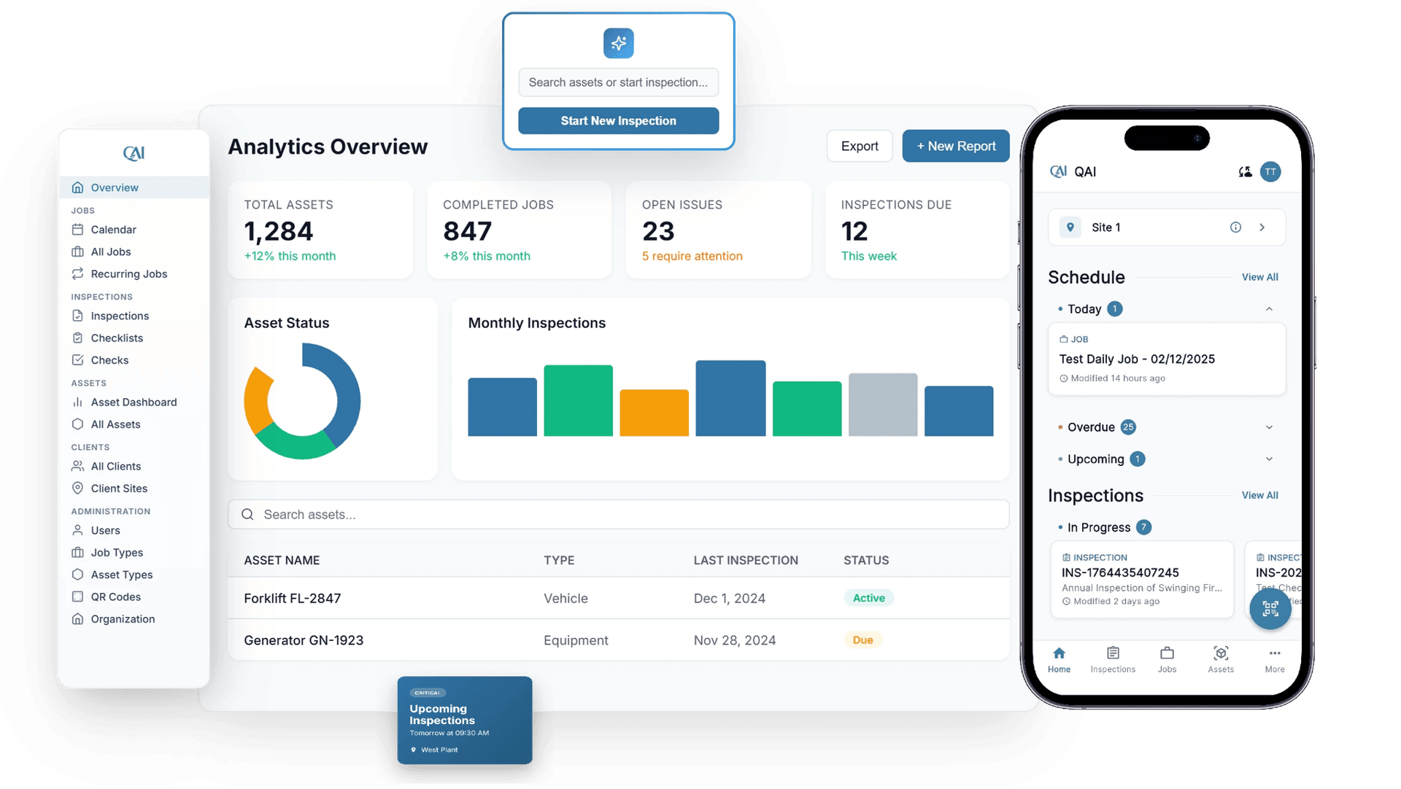This screenshot has height=789, width=1401.
Task: Click the TT avatar in phone header
Action: pyautogui.click(x=1270, y=172)
